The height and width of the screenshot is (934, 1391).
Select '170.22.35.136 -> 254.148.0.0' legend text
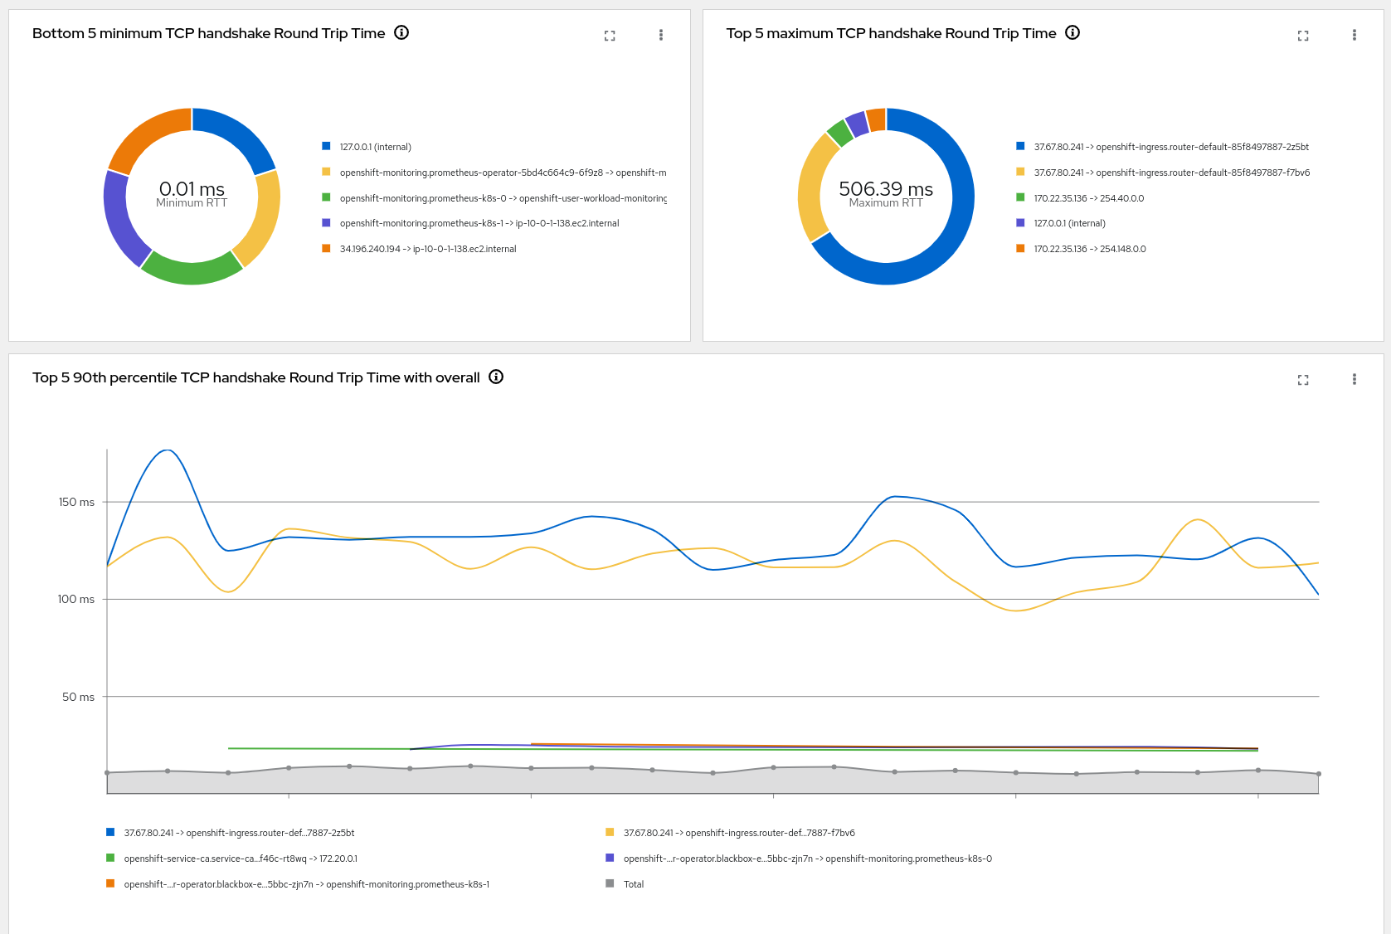coord(1090,249)
